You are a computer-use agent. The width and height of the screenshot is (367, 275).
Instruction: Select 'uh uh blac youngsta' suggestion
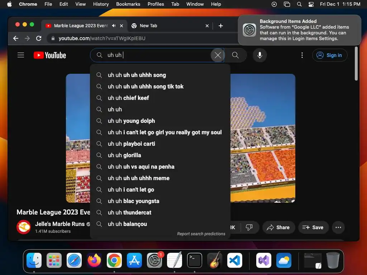click(160, 201)
